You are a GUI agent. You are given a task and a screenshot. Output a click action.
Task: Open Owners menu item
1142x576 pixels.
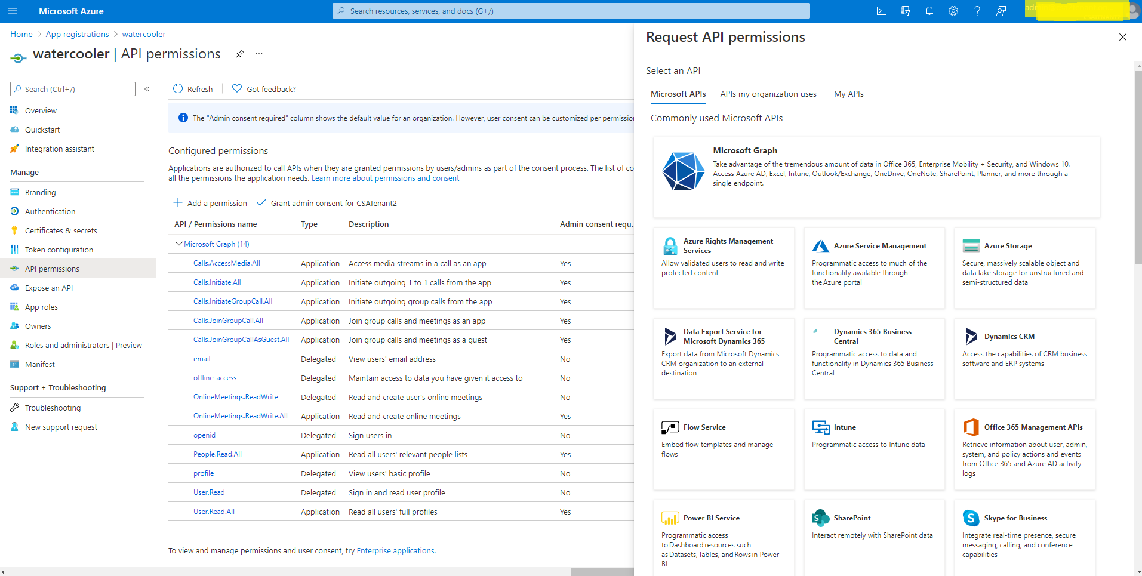point(38,326)
